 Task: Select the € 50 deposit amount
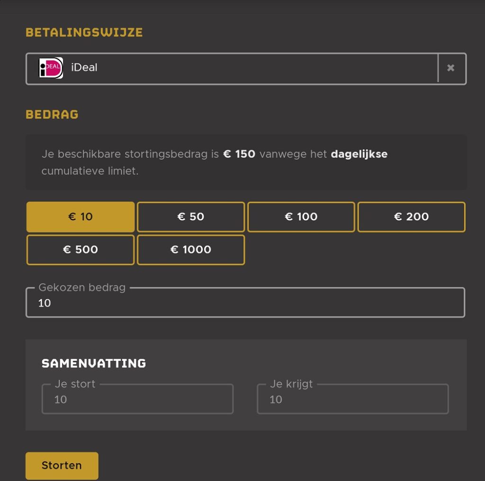[x=190, y=216]
